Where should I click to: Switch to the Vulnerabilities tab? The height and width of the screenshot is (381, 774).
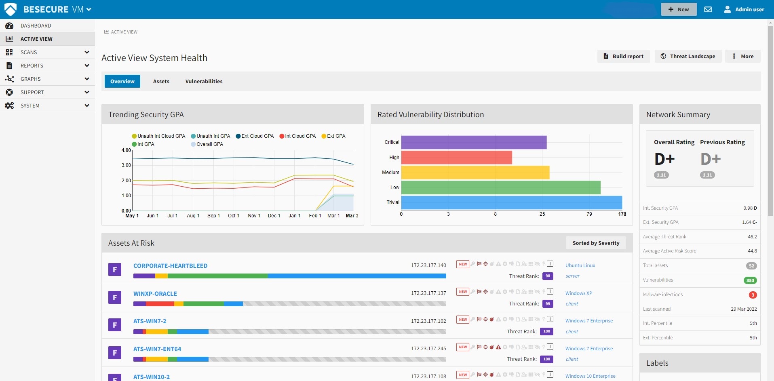click(x=204, y=81)
